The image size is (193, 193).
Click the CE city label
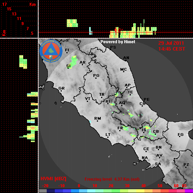(146, 149)
